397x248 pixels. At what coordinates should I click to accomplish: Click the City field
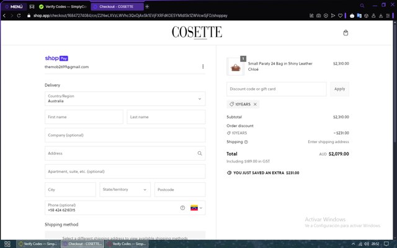70,190
